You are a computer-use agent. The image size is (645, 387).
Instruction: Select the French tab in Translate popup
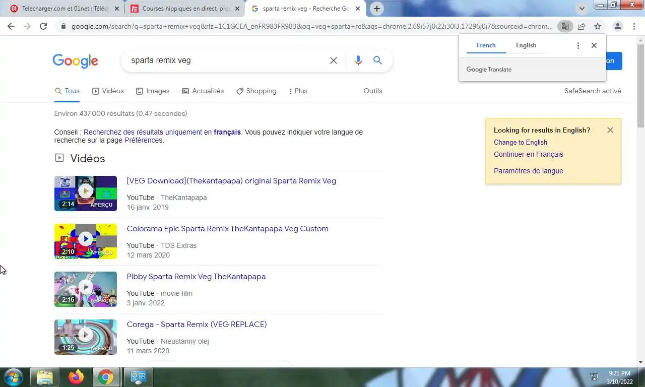(x=486, y=45)
